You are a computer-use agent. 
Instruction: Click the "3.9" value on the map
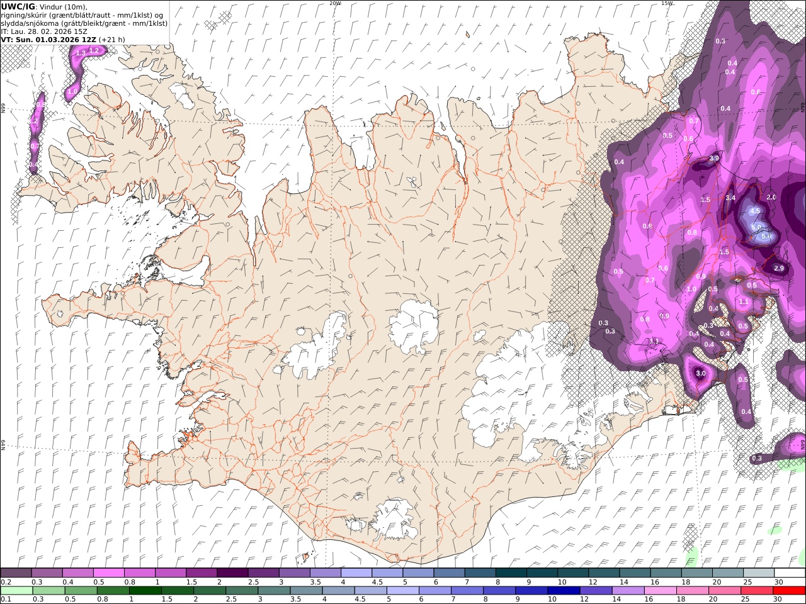pos(713,159)
